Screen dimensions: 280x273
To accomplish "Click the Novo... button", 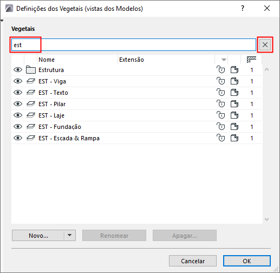I will click(x=38, y=235).
